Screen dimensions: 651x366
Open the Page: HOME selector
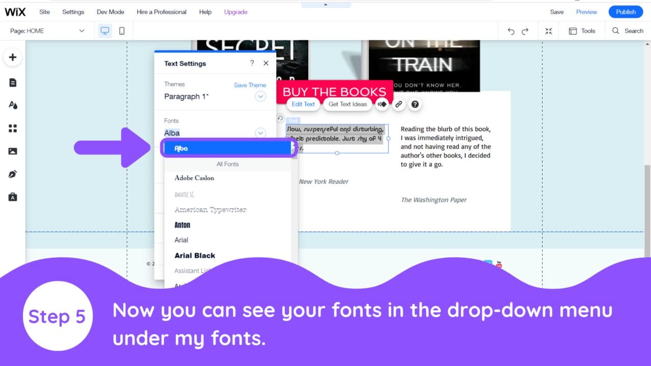point(48,30)
